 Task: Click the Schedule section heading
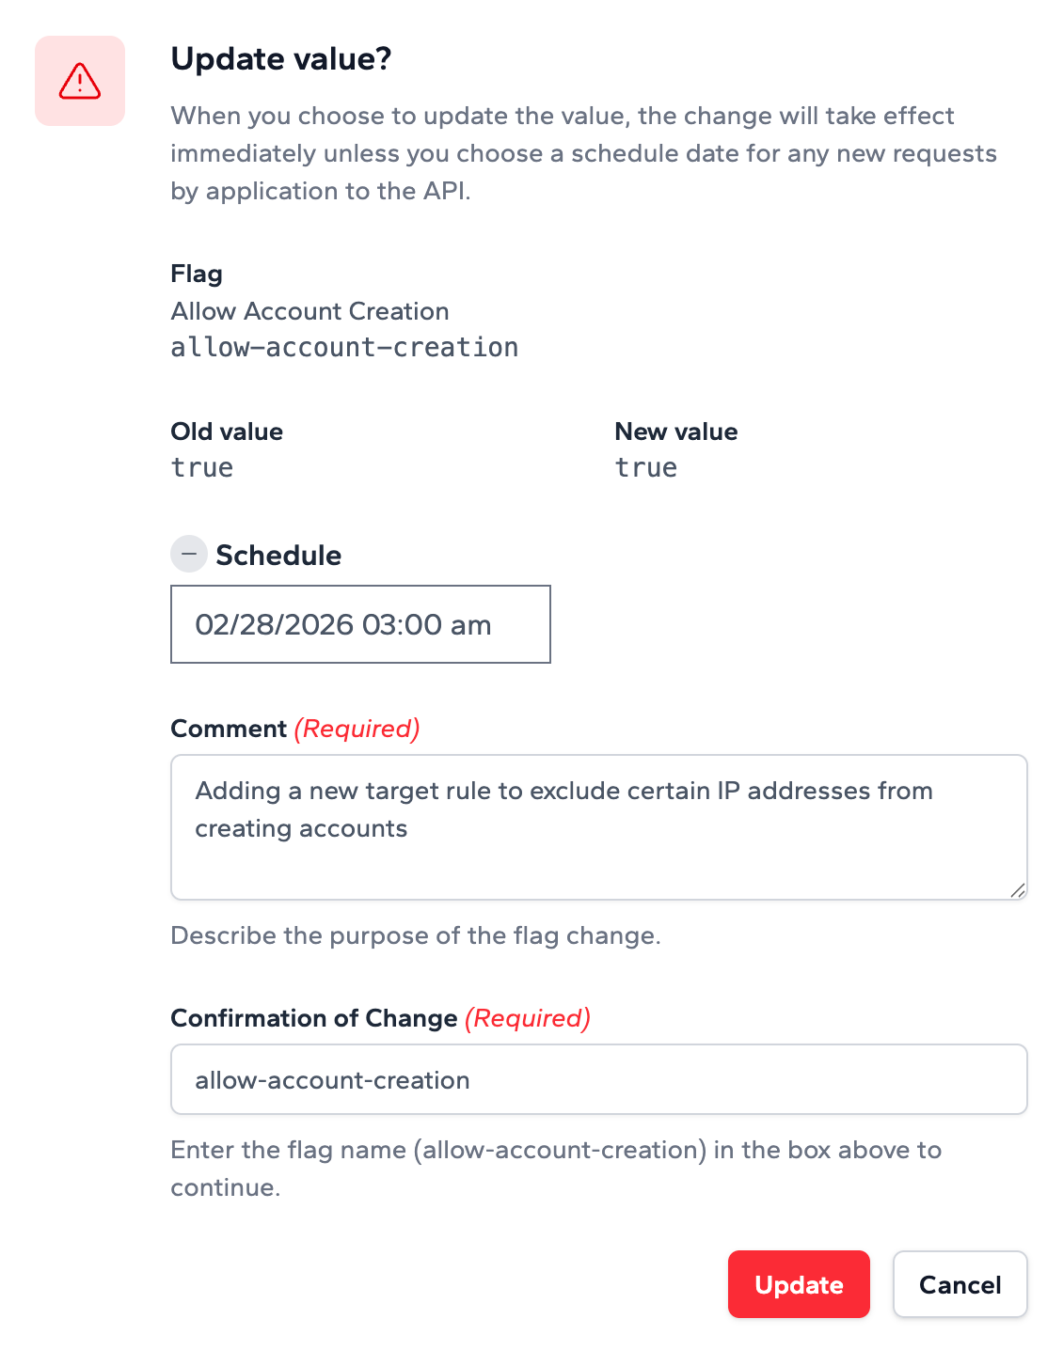(278, 555)
